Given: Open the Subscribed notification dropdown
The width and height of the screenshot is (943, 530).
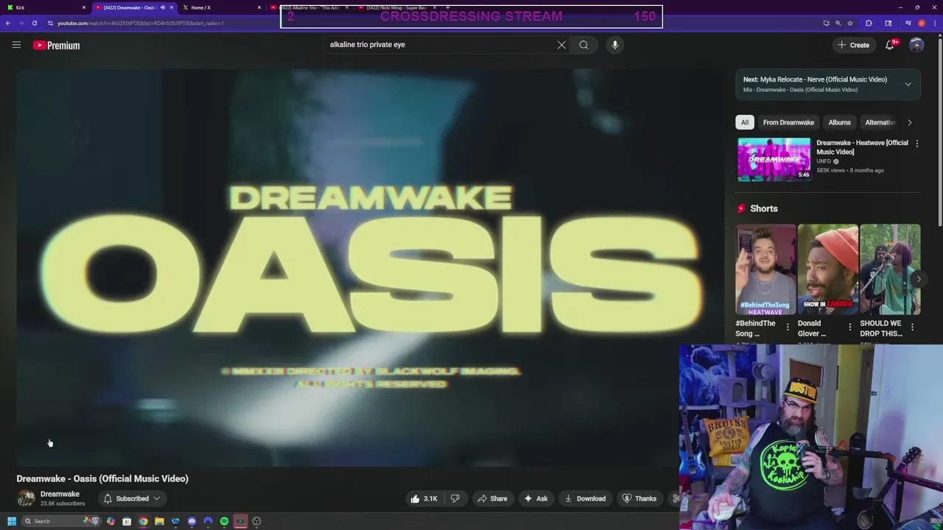Looking at the screenshot, I should coord(132,498).
